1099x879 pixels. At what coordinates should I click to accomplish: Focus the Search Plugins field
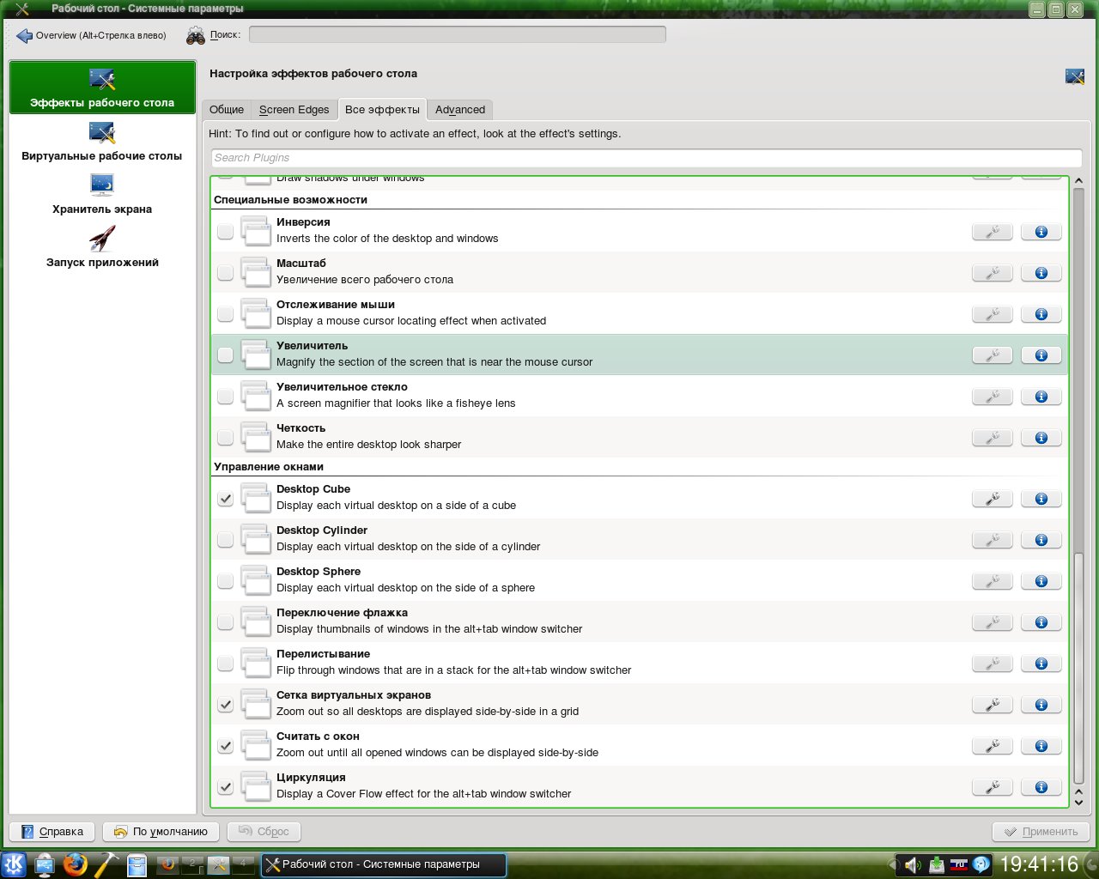647,158
